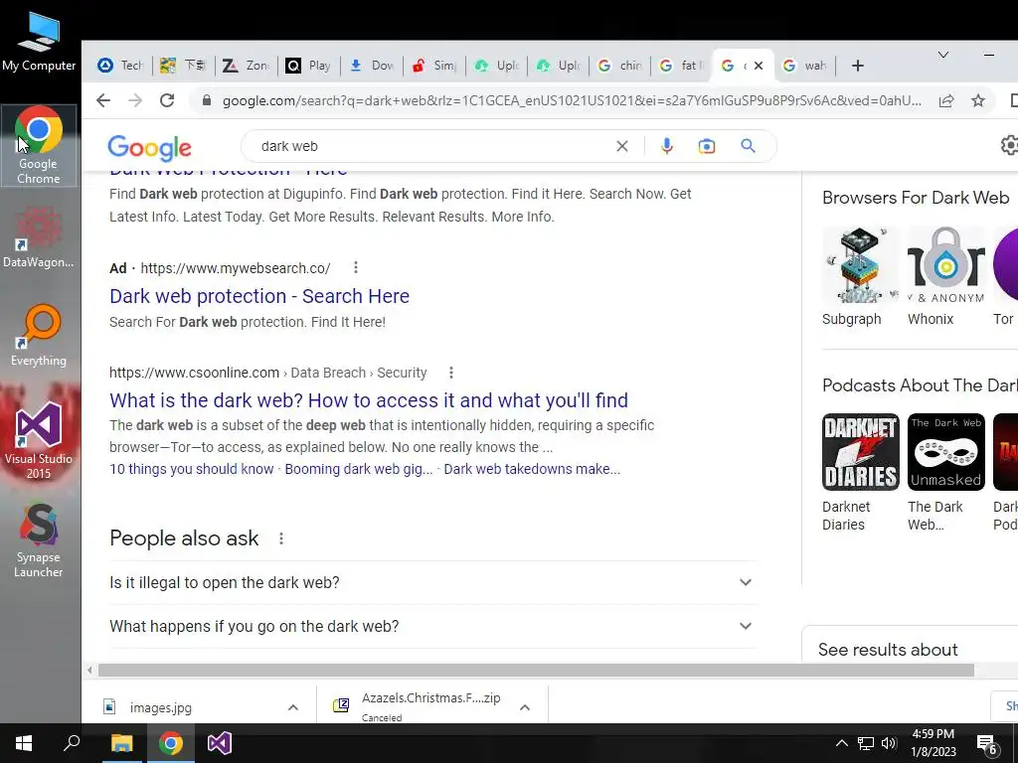The height and width of the screenshot is (763, 1018).
Task: Search by image with the camera icon
Action: pos(707,146)
